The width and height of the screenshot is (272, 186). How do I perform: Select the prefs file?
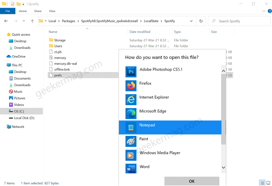click(x=58, y=75)
